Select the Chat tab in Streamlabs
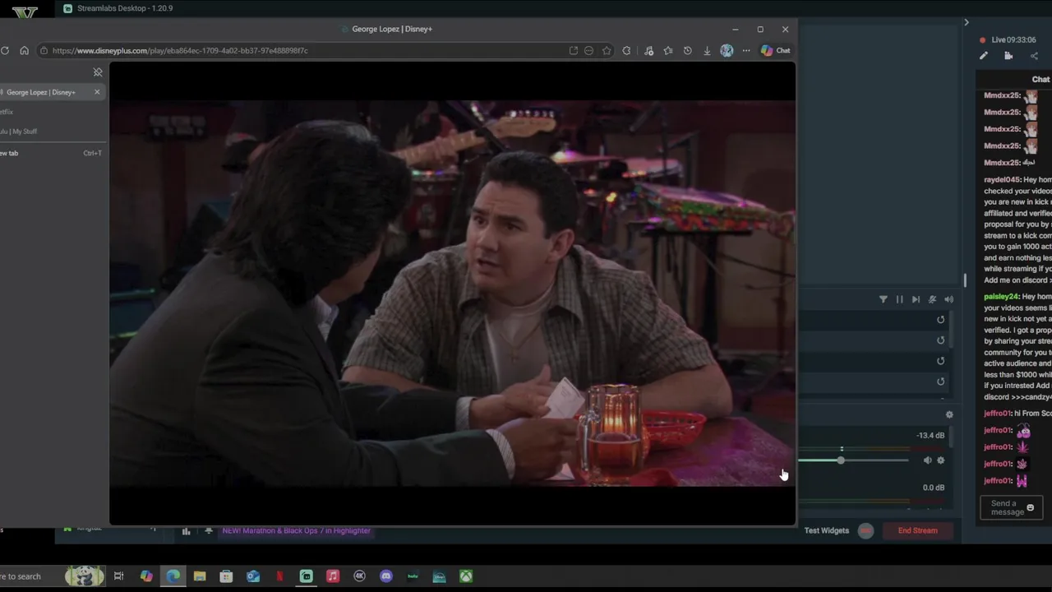Screen dimensions: 1052x592 pyautogui.click(x=1041, y=80)
